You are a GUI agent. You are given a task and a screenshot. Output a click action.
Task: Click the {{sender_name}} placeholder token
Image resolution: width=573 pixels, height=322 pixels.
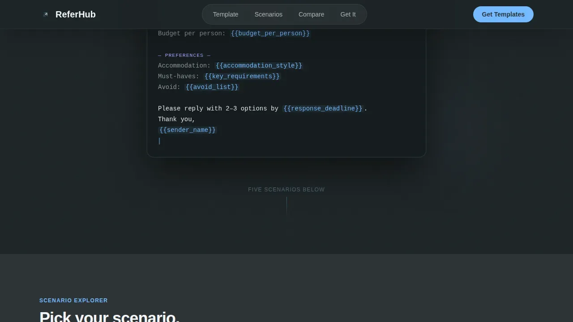pos(188,130)
